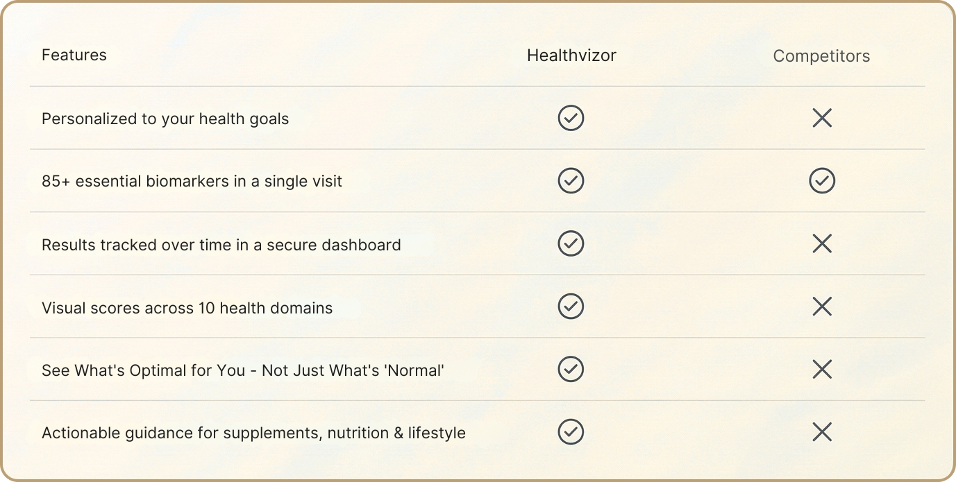Click Healthvizor checkmark for results tracked over time

571,243
